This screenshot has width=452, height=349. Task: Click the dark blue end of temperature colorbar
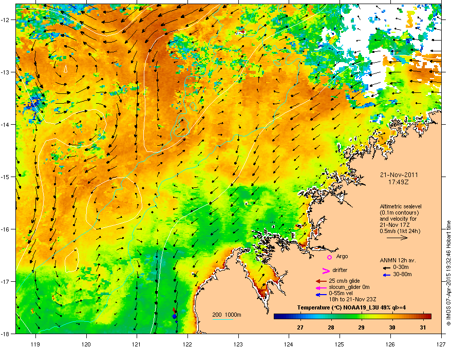coord(277,317)
